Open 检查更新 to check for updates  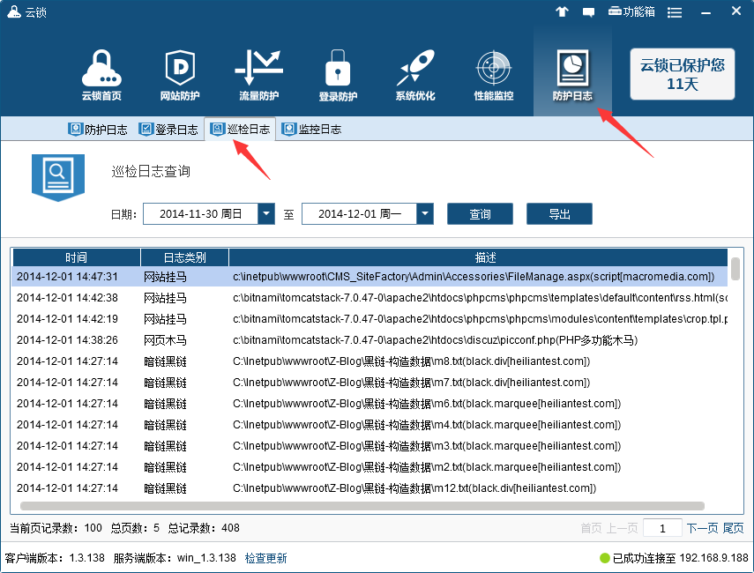[265, 558]
